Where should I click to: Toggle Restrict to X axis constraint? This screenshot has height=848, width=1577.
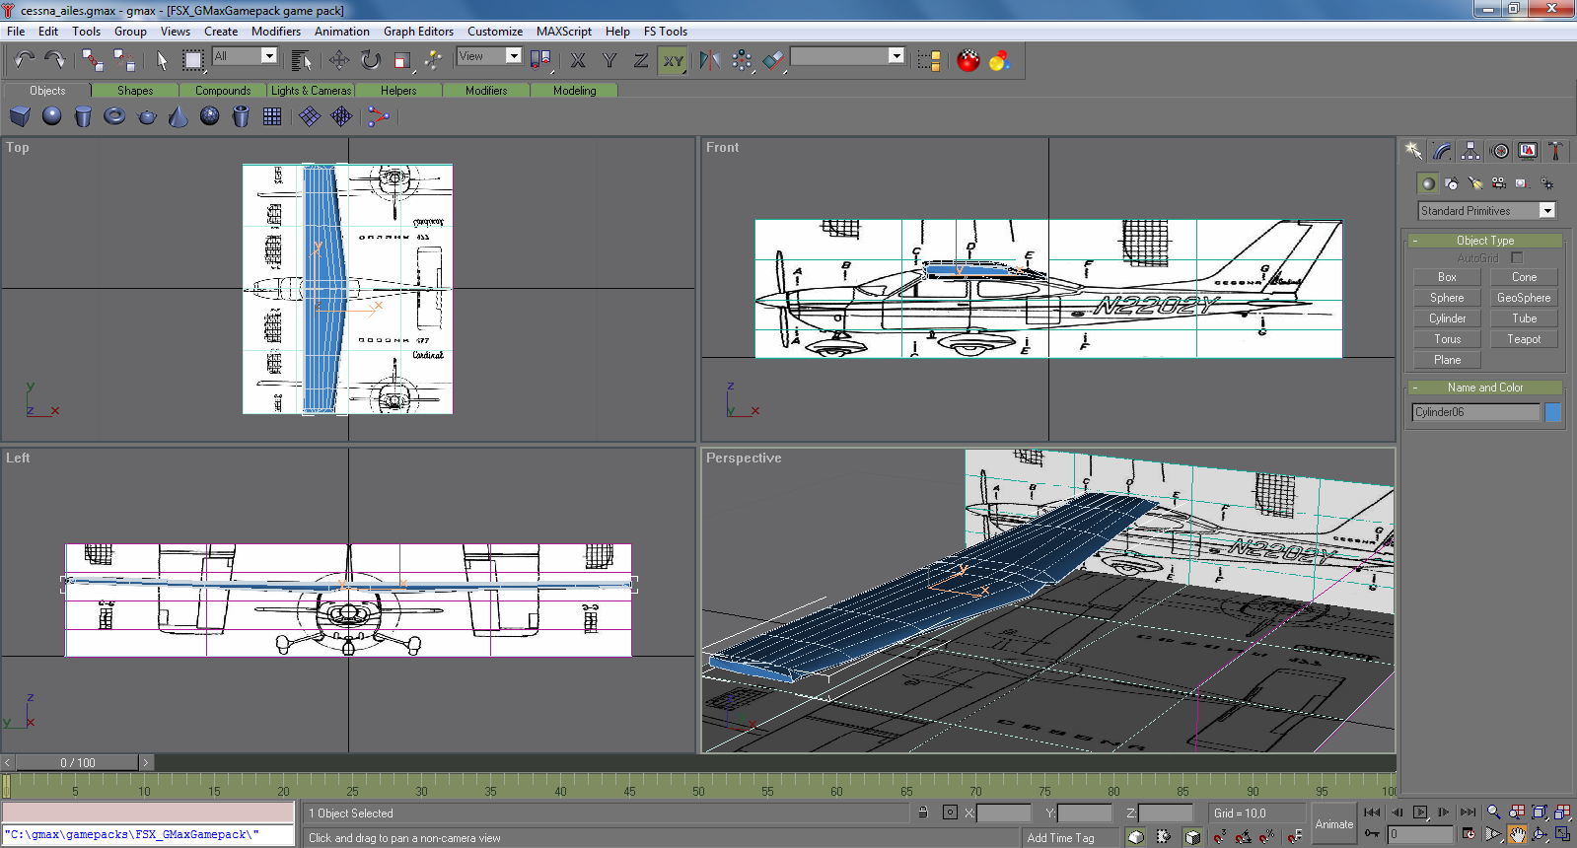tap(578, 60)
